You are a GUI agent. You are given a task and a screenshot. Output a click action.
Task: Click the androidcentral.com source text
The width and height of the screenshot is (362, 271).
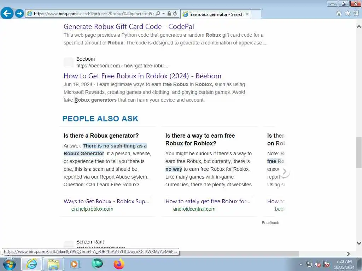point(194,209)
